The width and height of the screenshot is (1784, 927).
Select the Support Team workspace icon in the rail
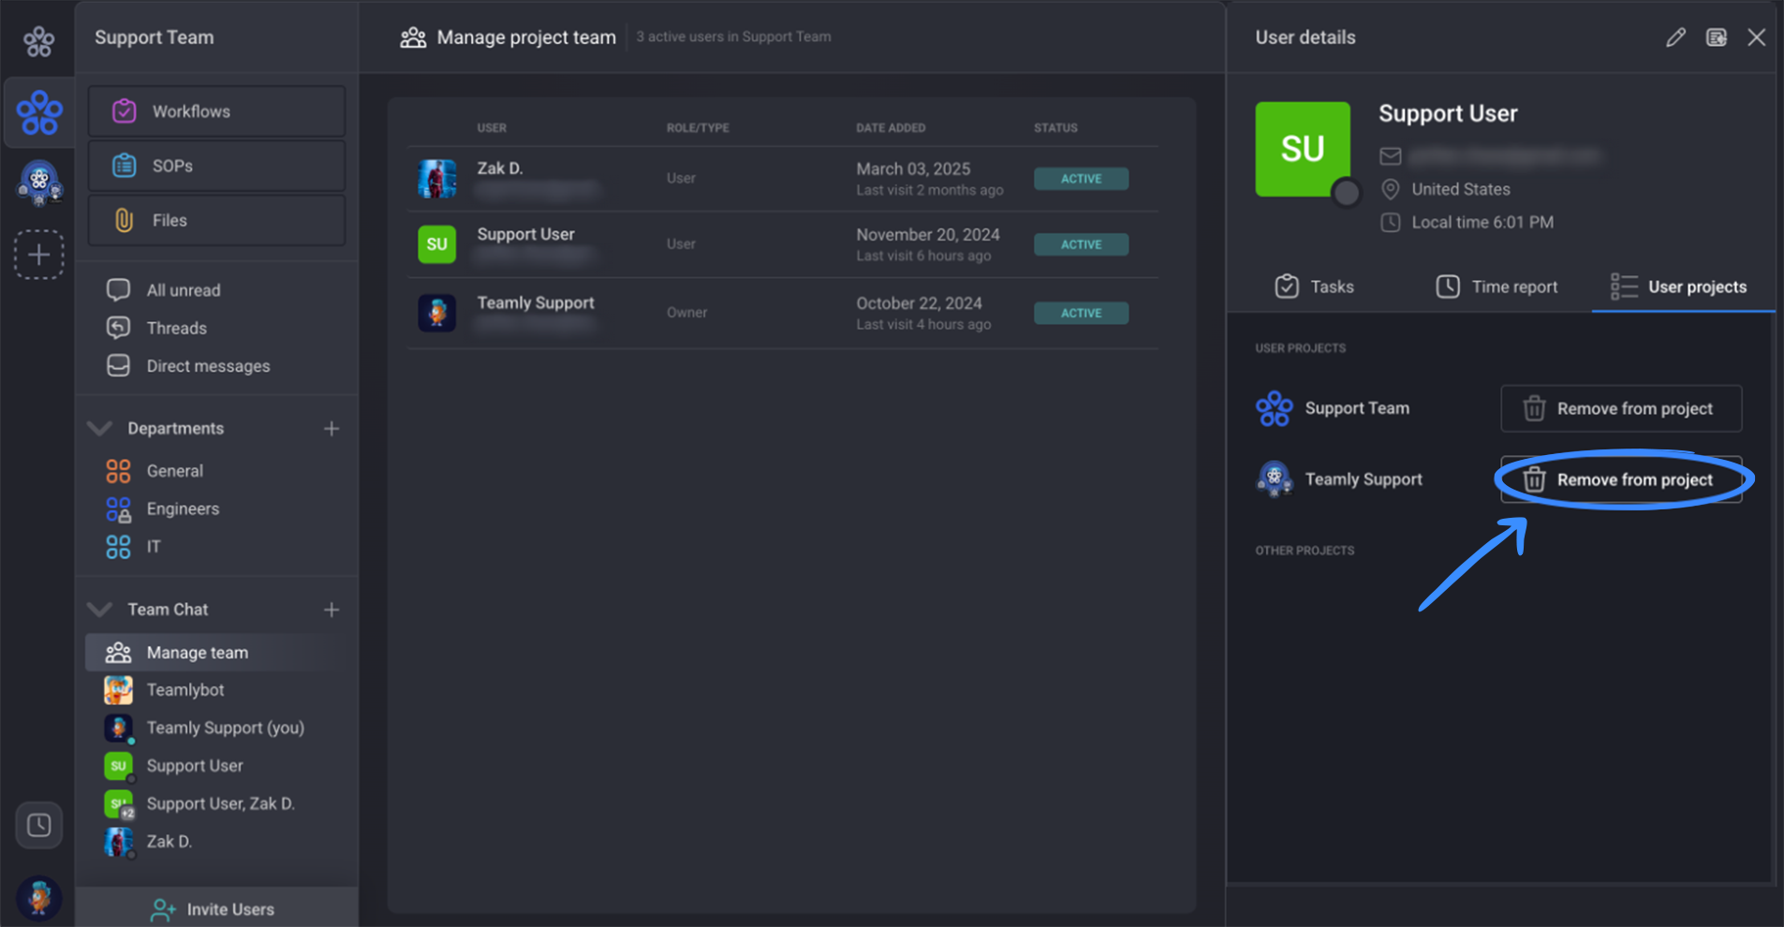39,112
